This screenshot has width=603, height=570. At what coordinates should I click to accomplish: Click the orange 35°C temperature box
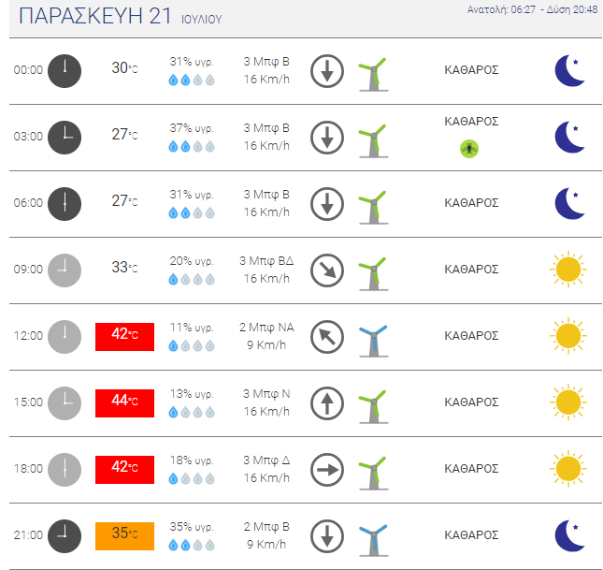pos(124,536)
